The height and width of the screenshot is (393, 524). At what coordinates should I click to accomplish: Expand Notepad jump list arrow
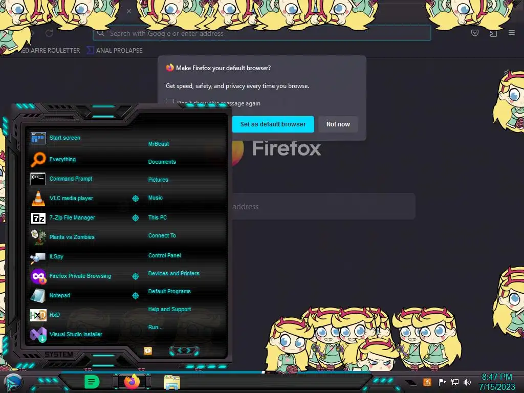tap(135, 296)
